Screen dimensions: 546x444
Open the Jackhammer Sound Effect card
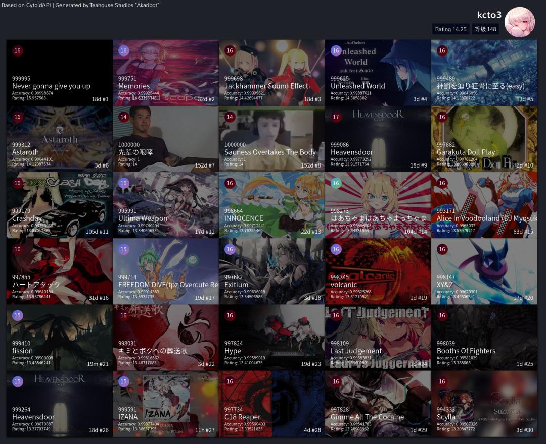tap(272, 73)
